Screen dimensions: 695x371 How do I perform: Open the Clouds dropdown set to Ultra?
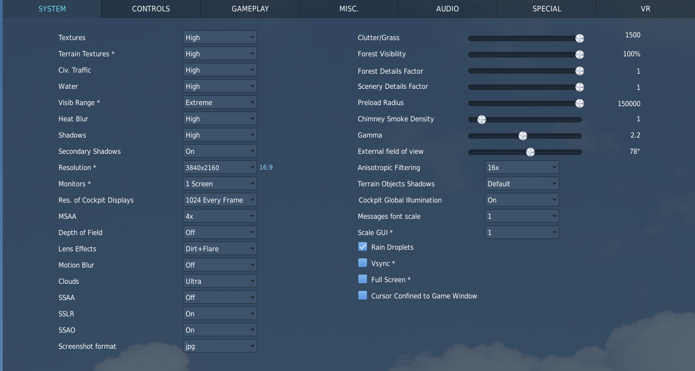(220, 281)
